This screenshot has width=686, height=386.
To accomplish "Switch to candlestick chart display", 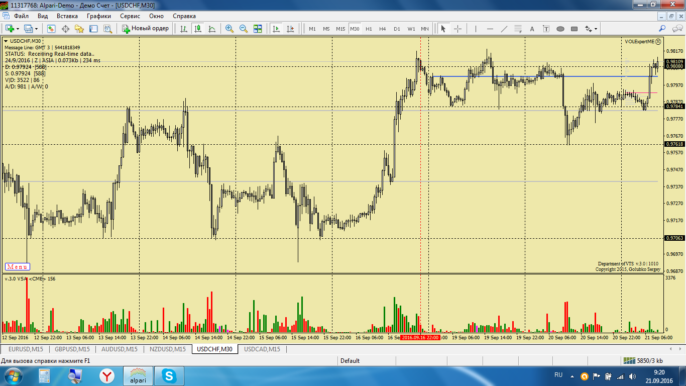I will [198, 29].
